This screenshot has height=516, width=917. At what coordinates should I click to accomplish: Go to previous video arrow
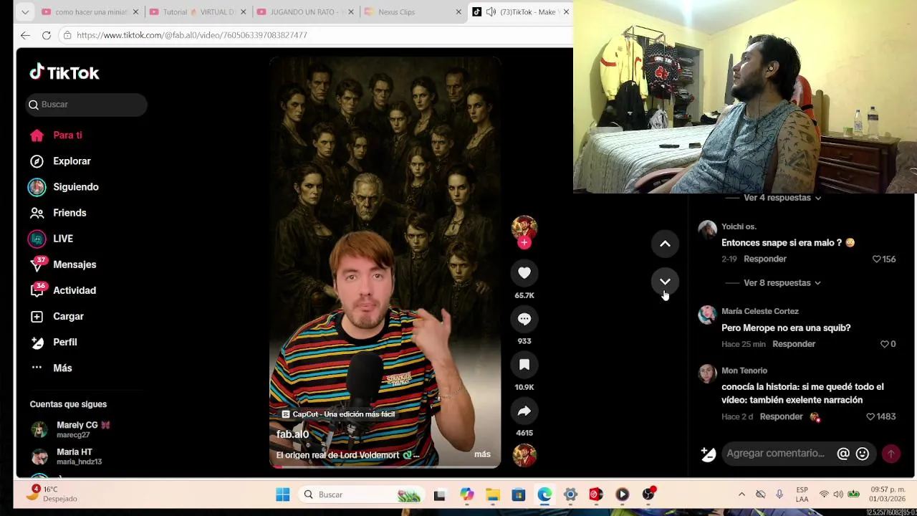click(665, 244)
